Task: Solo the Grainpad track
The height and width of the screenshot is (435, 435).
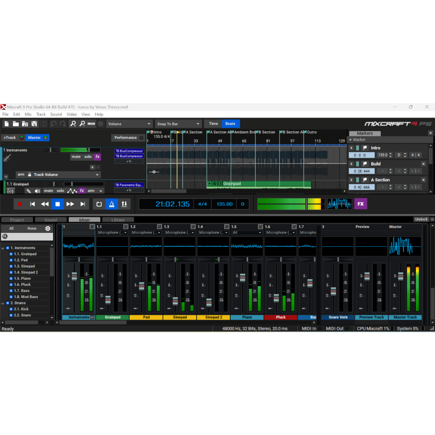Action: 60,191
